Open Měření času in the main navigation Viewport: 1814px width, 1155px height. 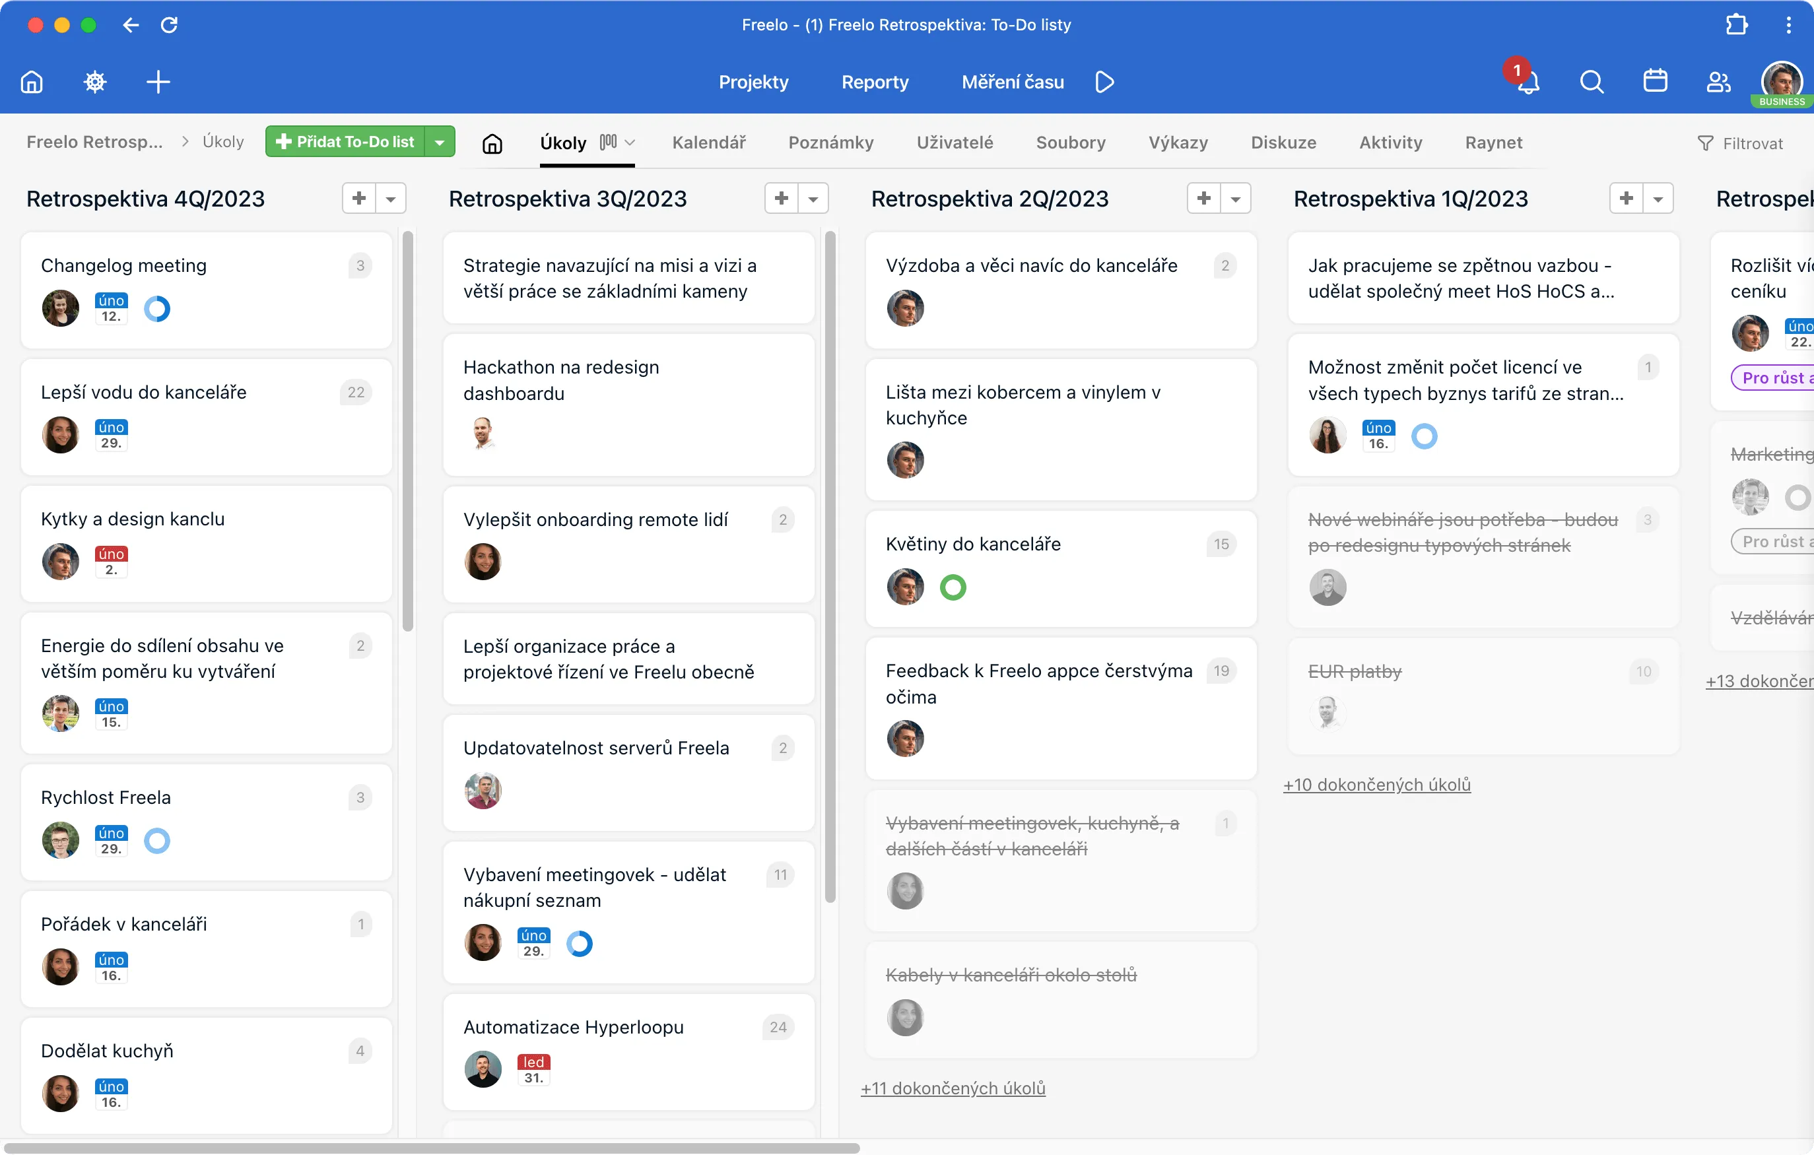(1013, 81)
